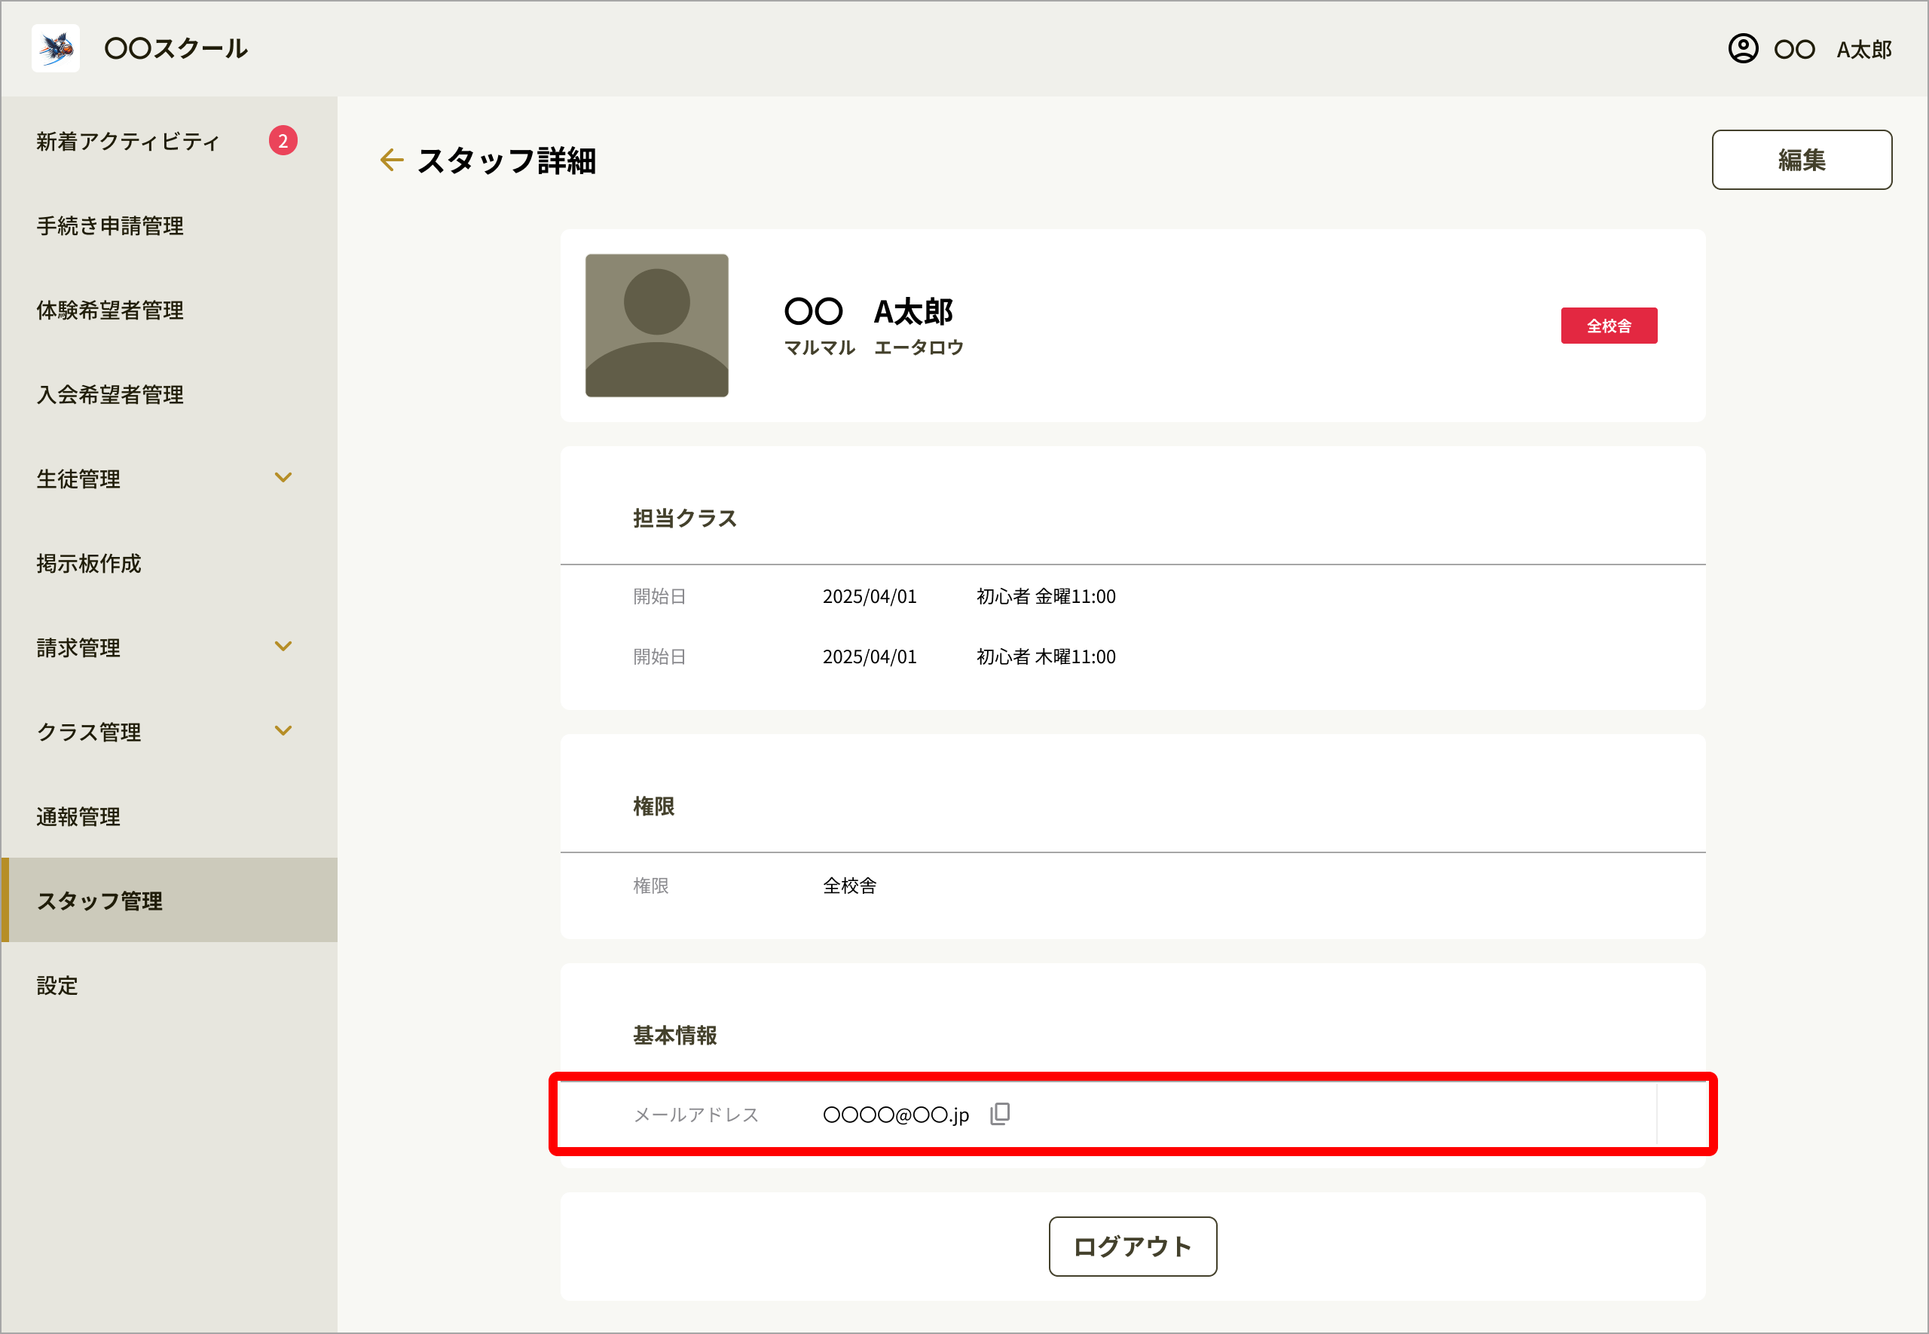Expand the クラス管理 menu chevron
Image resolution: width=1929 pixels, height=1334 pixels.
point(283,730)
